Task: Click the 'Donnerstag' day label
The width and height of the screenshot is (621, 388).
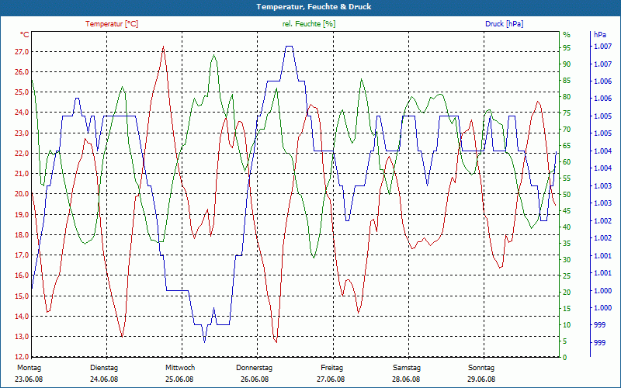Action: (255, 368)
